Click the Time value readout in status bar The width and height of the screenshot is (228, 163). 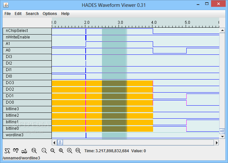click(x=107, y=151)
